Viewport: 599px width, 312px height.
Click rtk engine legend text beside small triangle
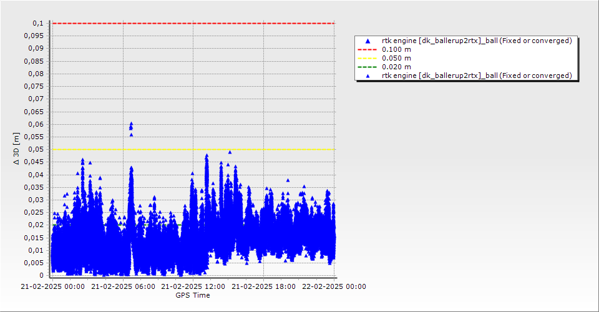pyautogui.click(x=477, y=76)
